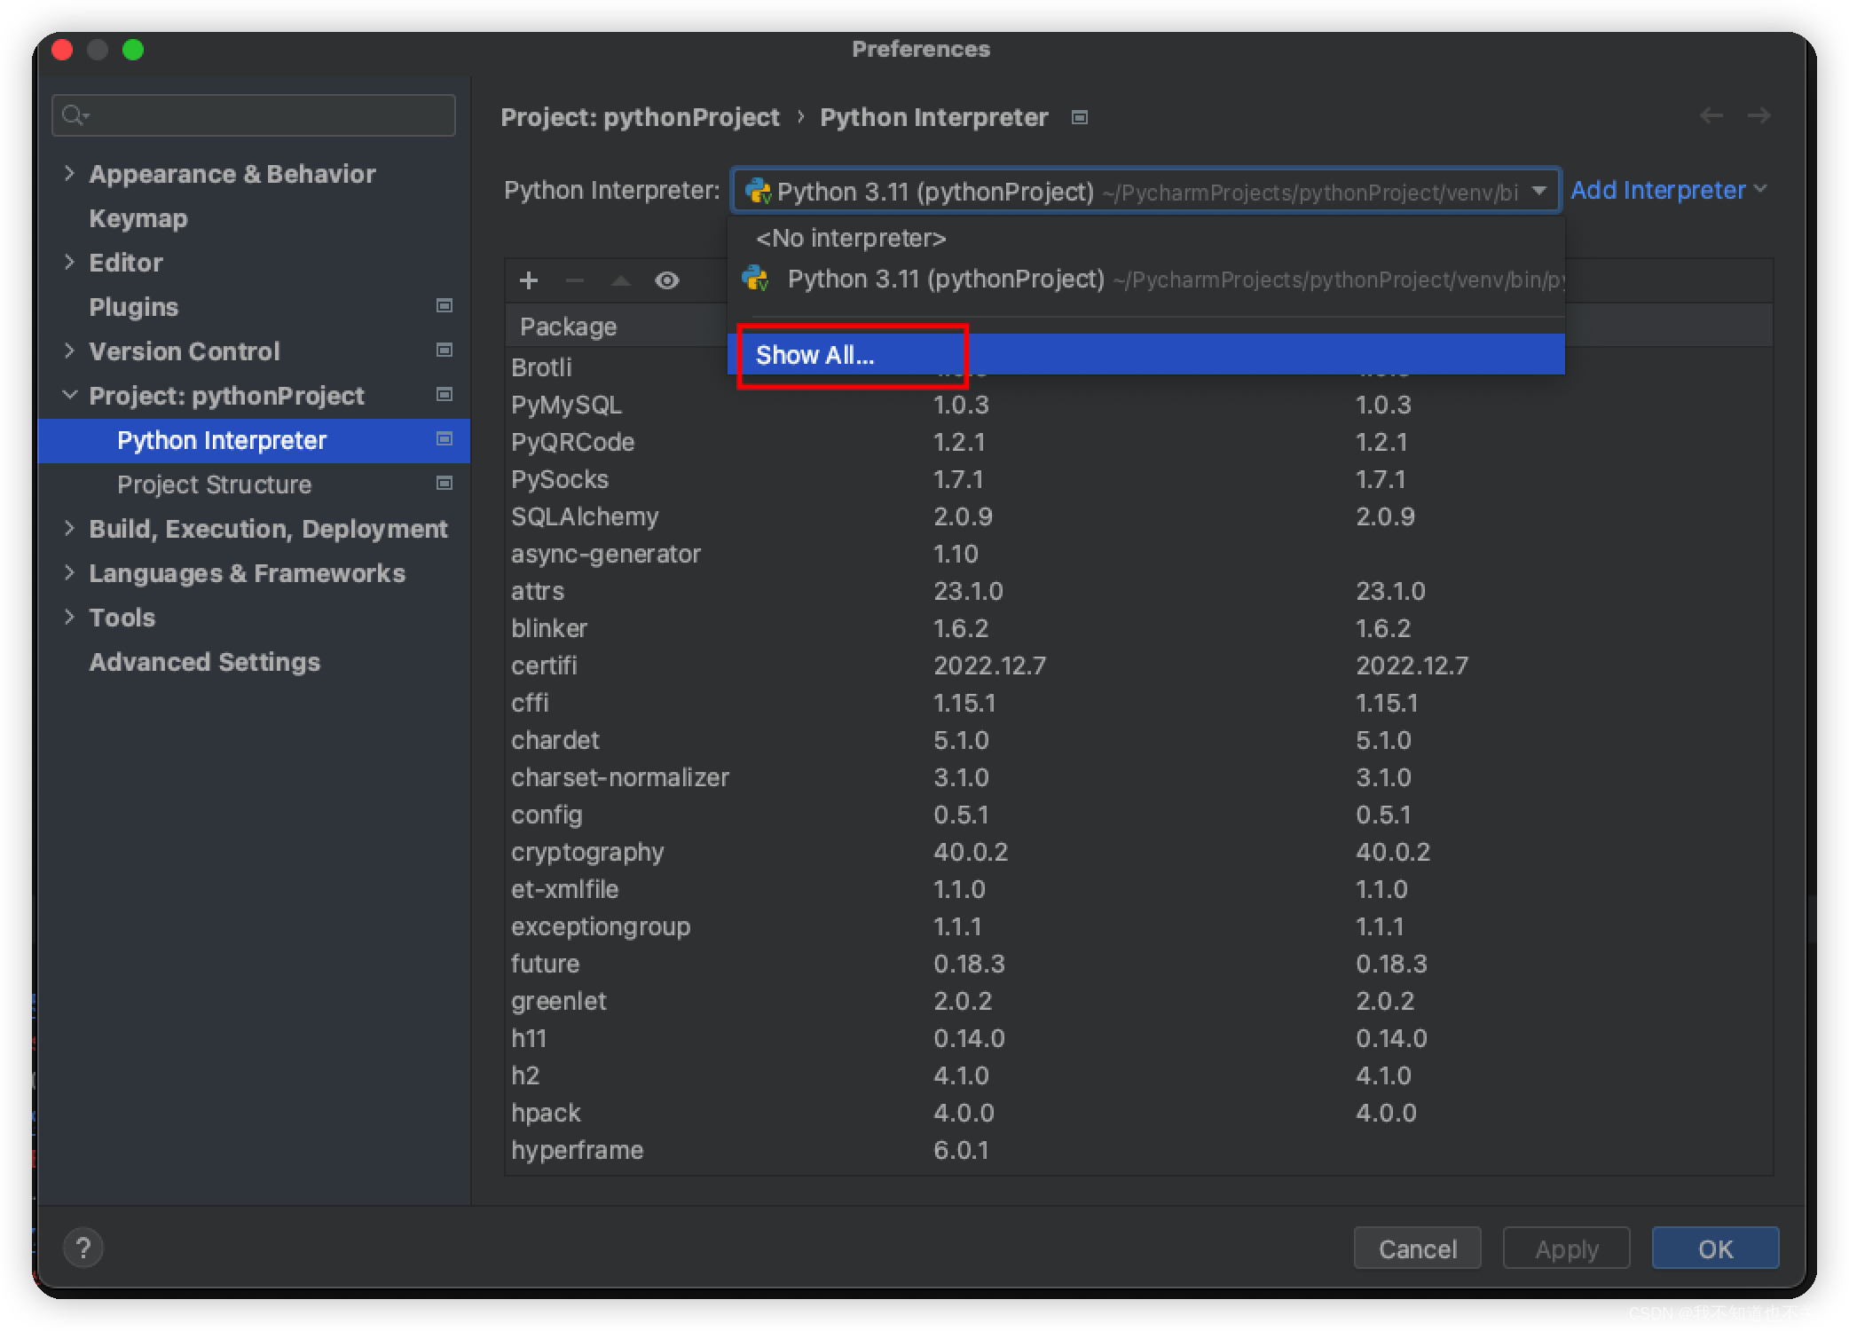This screenshot has height=1331, width=1849.
Task: Open the Add Interpreter link
Action: (1658, 189)
